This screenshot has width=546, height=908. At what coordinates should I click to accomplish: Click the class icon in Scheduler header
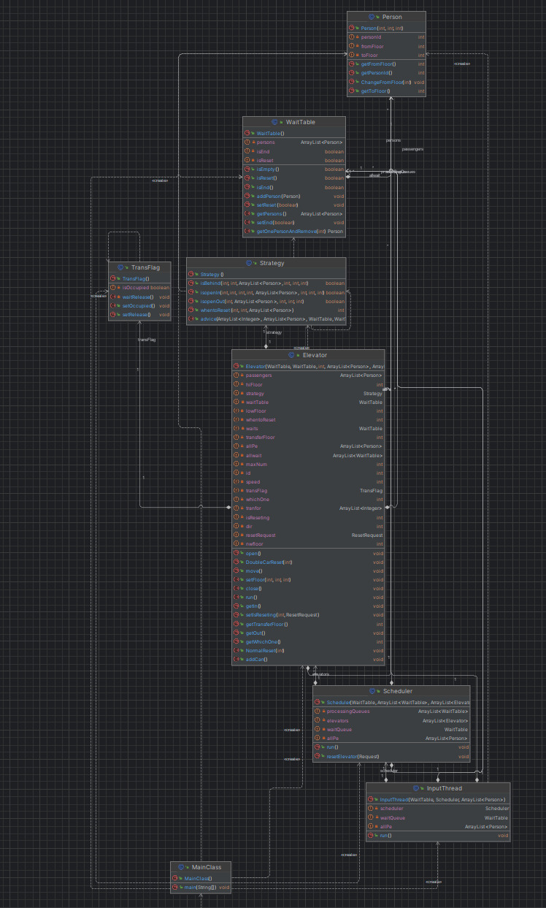(x=372, y=690)
